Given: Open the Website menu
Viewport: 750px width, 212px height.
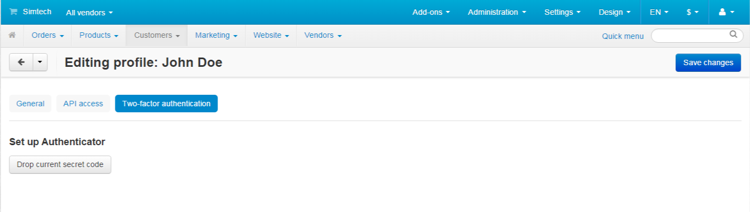Looking at the screenshot, I should [271, 35].
